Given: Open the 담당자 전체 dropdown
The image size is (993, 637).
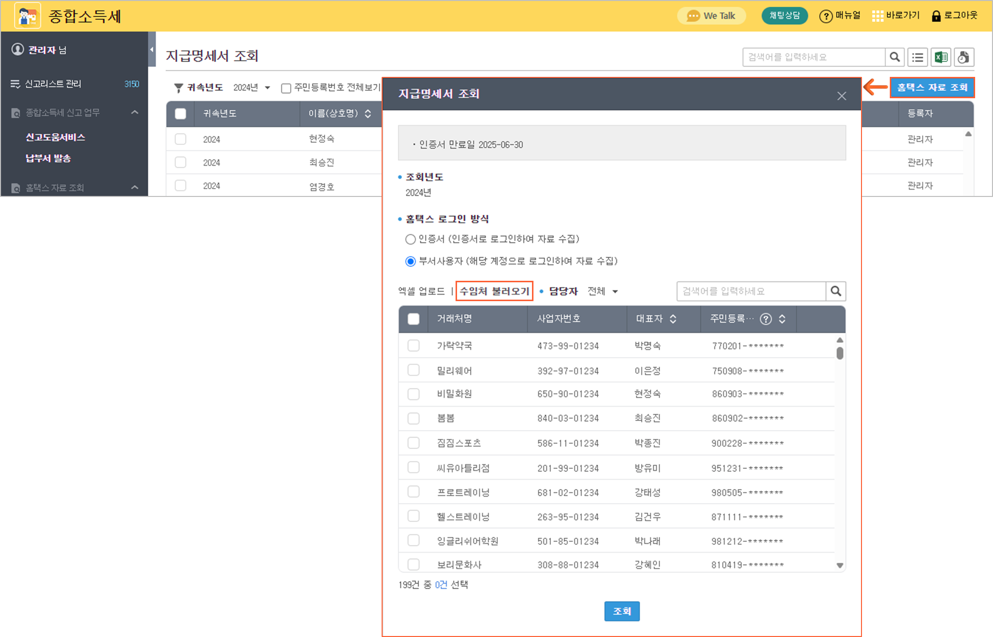Looking at the screenshot, I should tap(602, 291).
